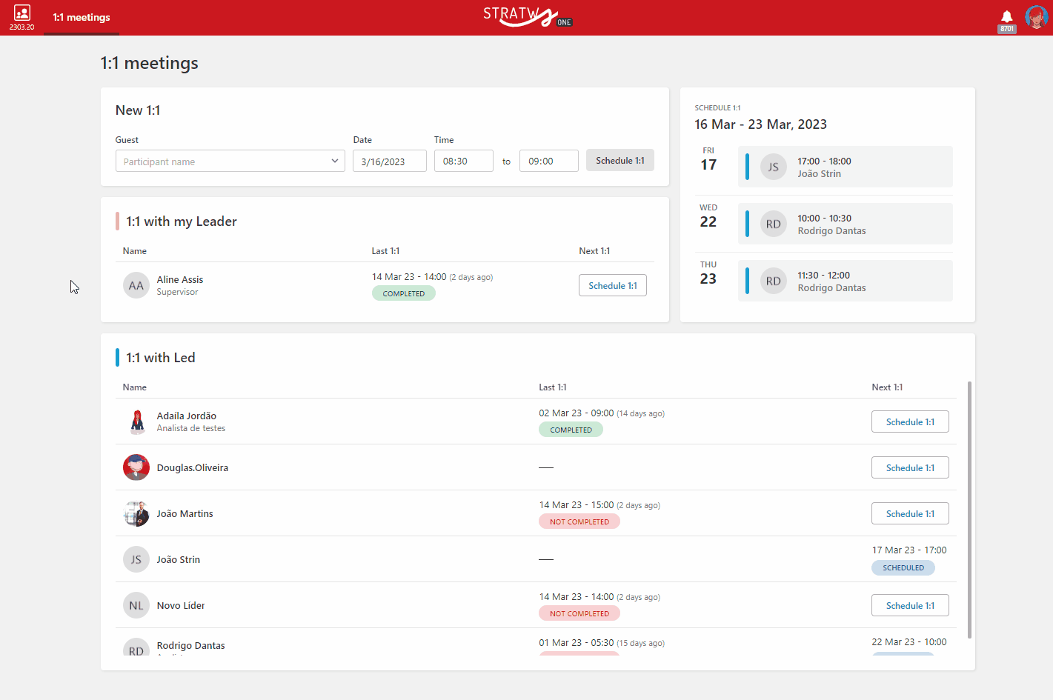The image size is (1053, 700).
Task: Click the COMPLETED badge for Aline Assis
Action: click(x=404, y=293)
